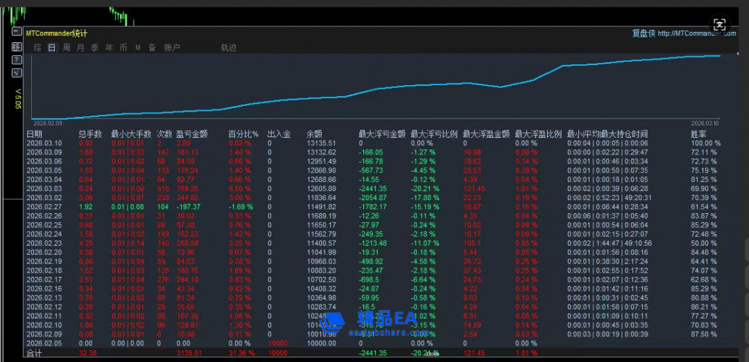Screen dimensions: 749x362
Task: Select the 季 (quarterly) tab
Action: point(95,48)
